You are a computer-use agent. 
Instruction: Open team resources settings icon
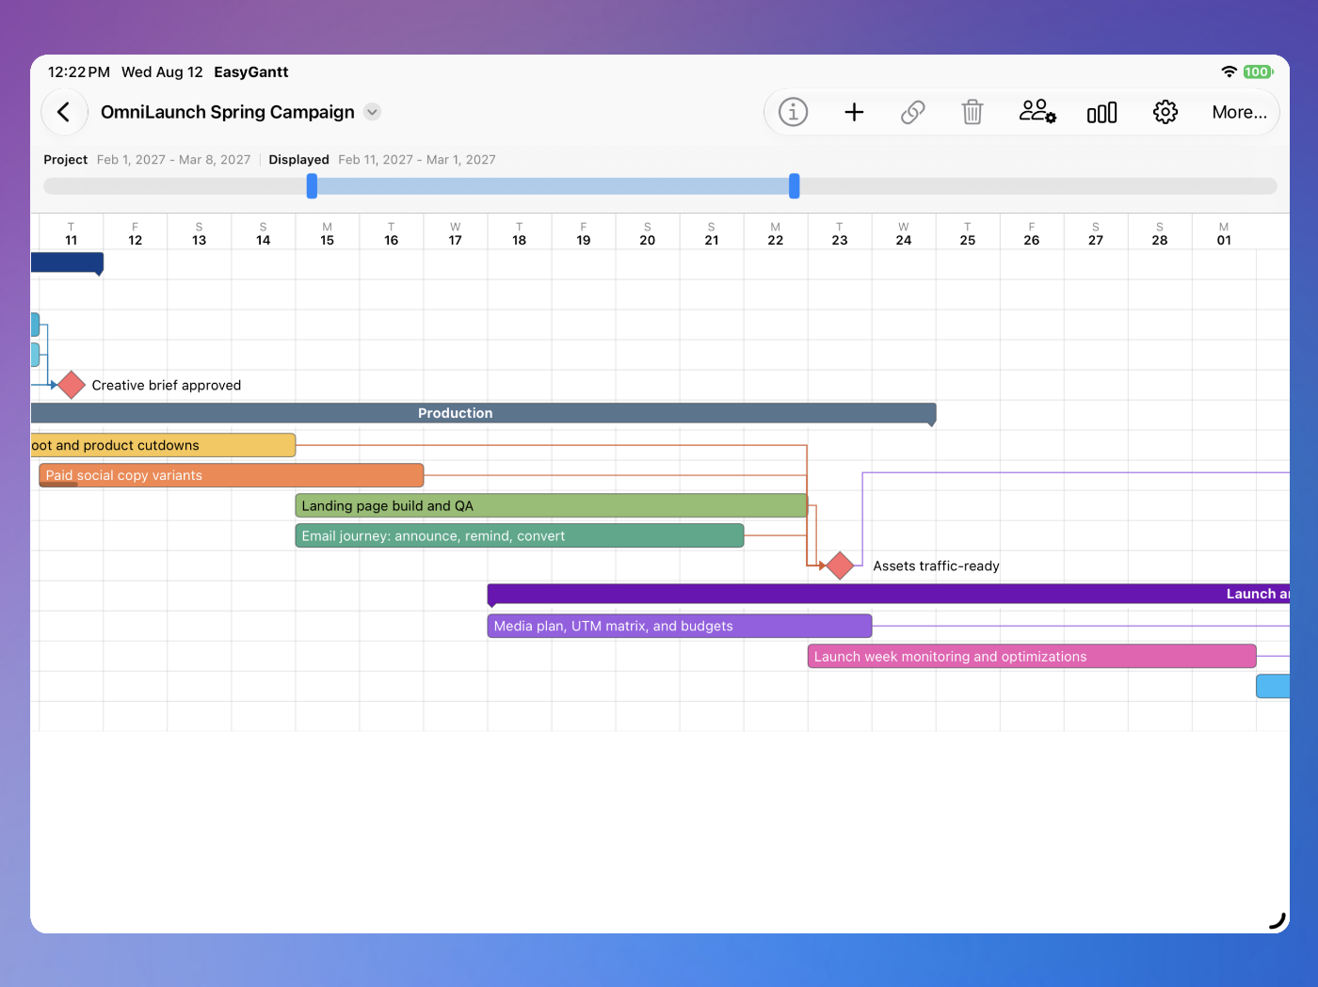[1037, 112]
